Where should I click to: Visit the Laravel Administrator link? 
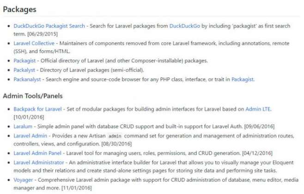(39, 163)
